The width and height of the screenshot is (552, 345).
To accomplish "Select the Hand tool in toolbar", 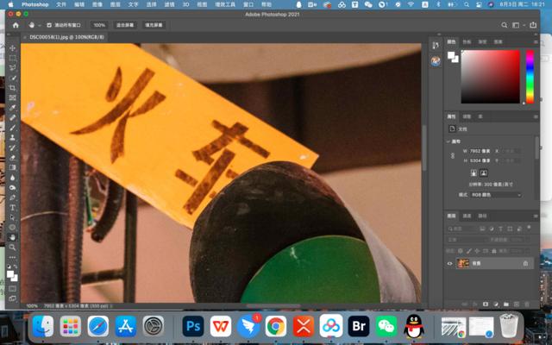I will 12,237.
